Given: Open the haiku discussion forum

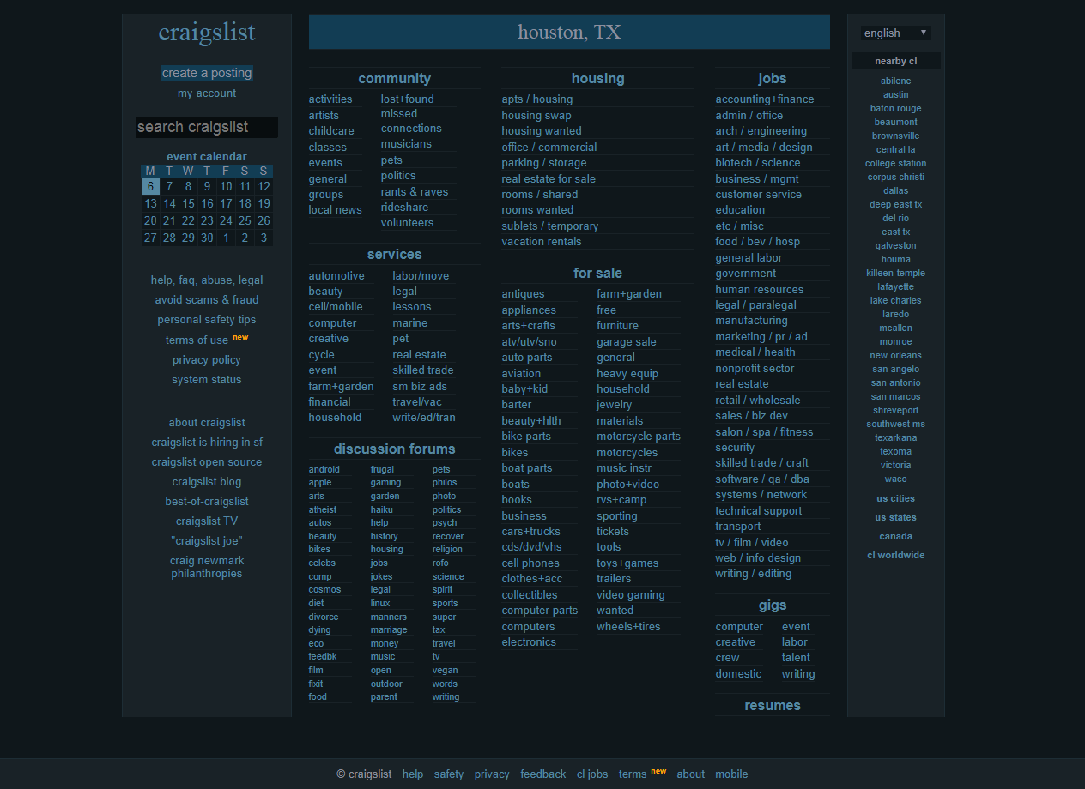Looking at the screenshot, I should [x=382, y=509].
